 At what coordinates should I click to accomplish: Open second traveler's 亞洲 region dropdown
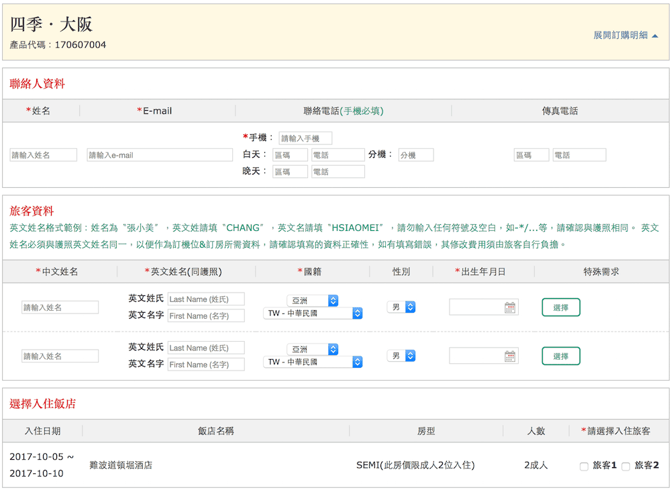(x=312, y=350)
